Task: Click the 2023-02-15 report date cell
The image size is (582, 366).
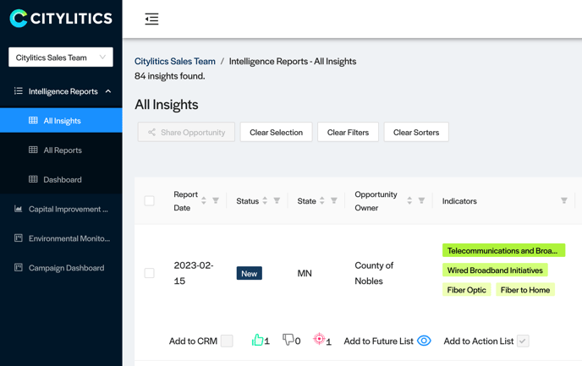Action: click(x=194, y=273)
